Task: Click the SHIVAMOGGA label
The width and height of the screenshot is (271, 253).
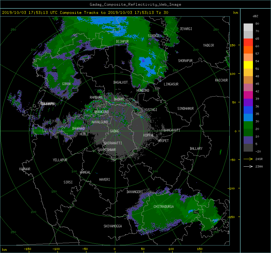Action: [x=113, y=226]
